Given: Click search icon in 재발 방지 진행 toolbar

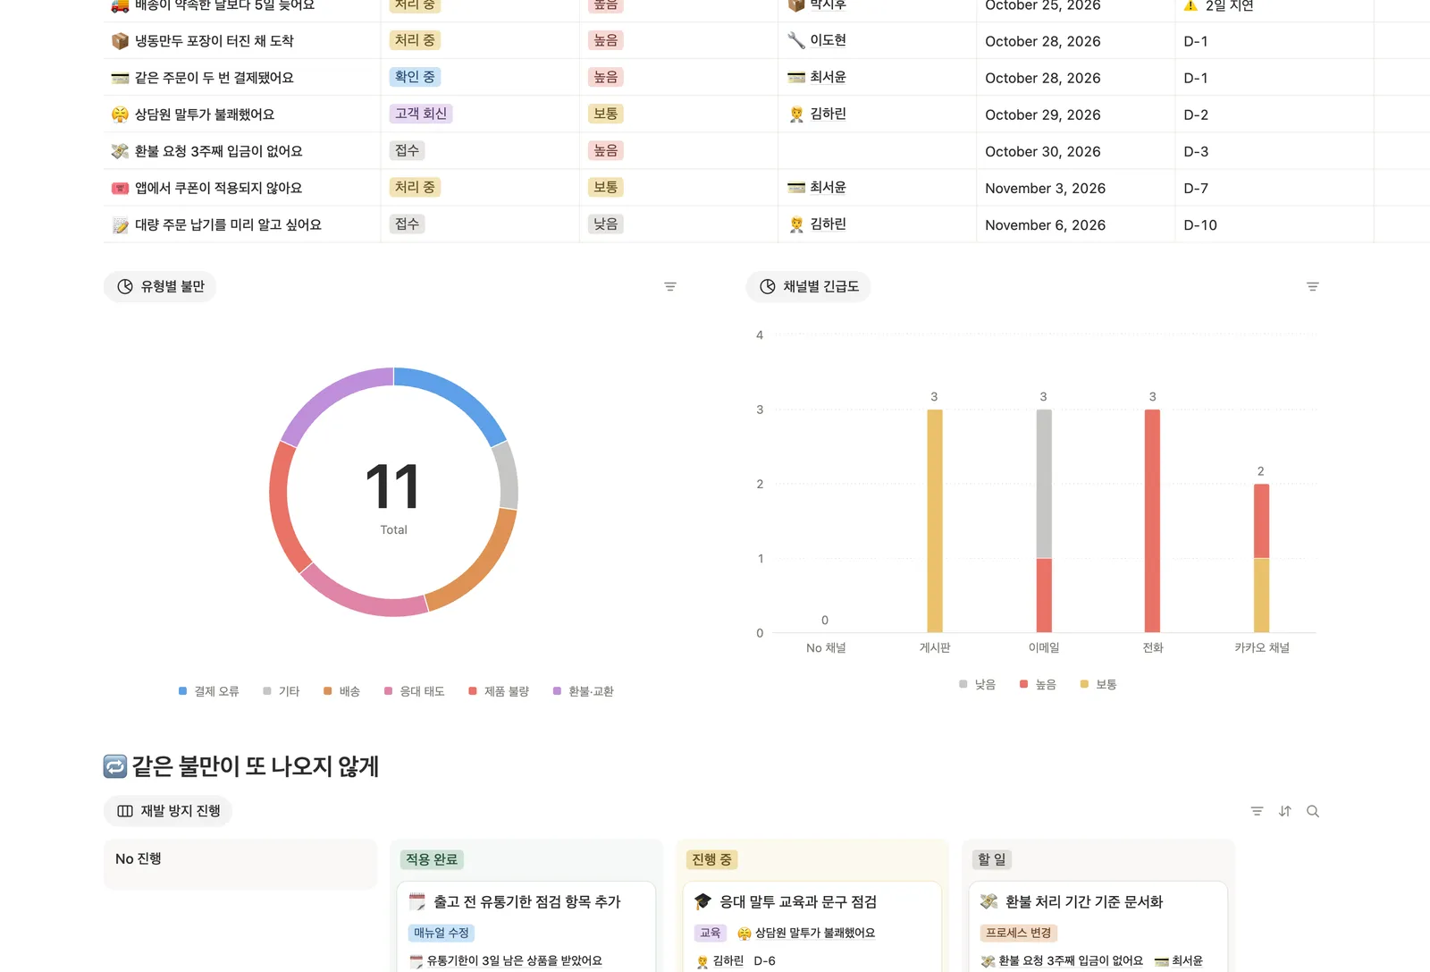Looking at the screenshot, I should [x=1312, y=811].
